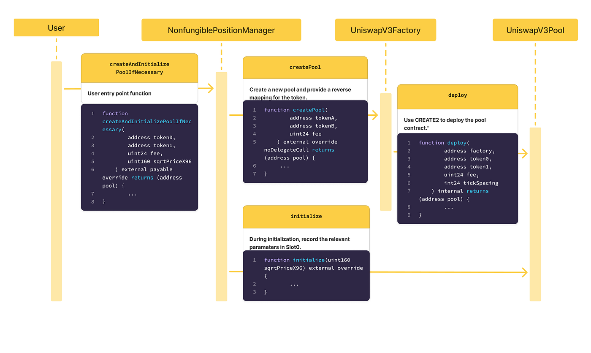Screen dimensions: 591x353
Task: Select the text "mapping for the token."
Action: click(278, 98)
